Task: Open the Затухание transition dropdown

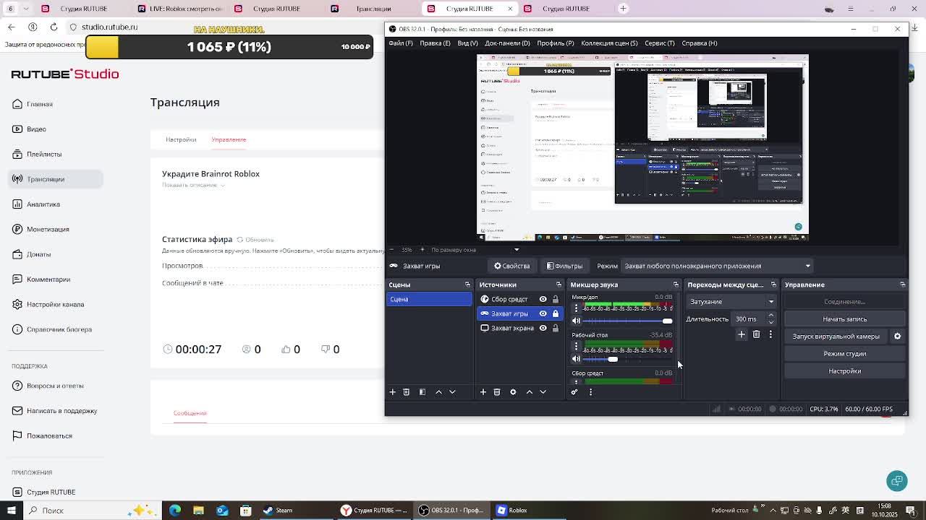Action: click(x=731, y=302)
